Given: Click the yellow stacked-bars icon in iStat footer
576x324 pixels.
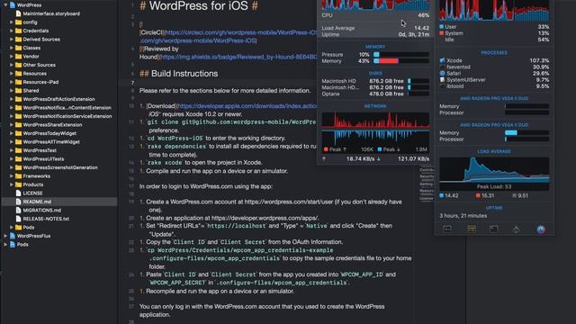Looking at the screenshot, I should (x=472, y=229).
